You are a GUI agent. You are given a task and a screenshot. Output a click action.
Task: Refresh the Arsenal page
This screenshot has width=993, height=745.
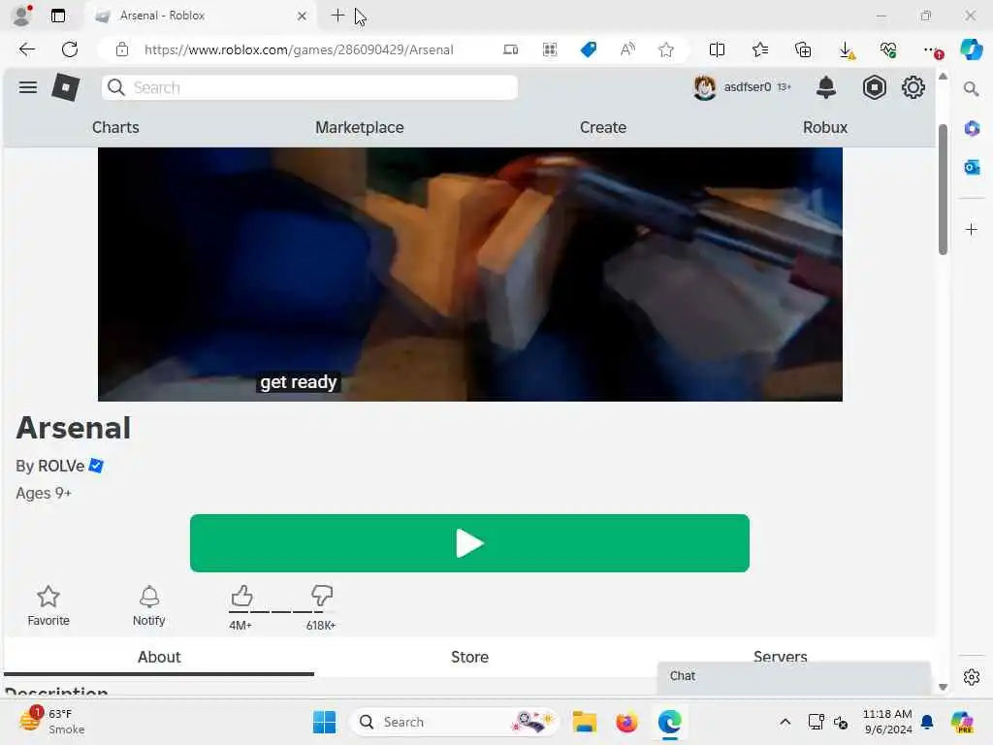(70, 49)
